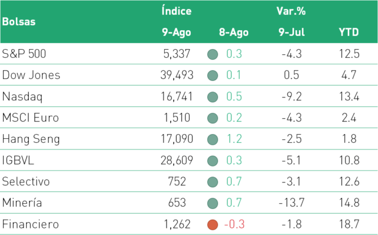Screen dimensions: 378x235
Task: Select the green circle for Nasdaq
Action: [213, 97]
